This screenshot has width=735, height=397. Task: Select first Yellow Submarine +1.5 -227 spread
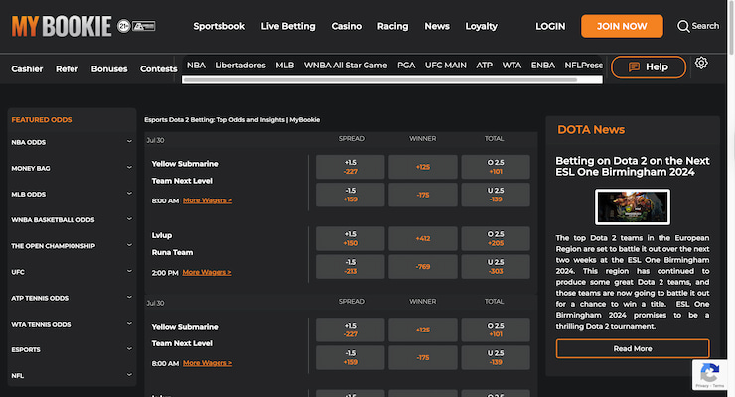[x=351, y=167]
